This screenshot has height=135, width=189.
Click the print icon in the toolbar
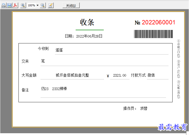click(4, 5)
